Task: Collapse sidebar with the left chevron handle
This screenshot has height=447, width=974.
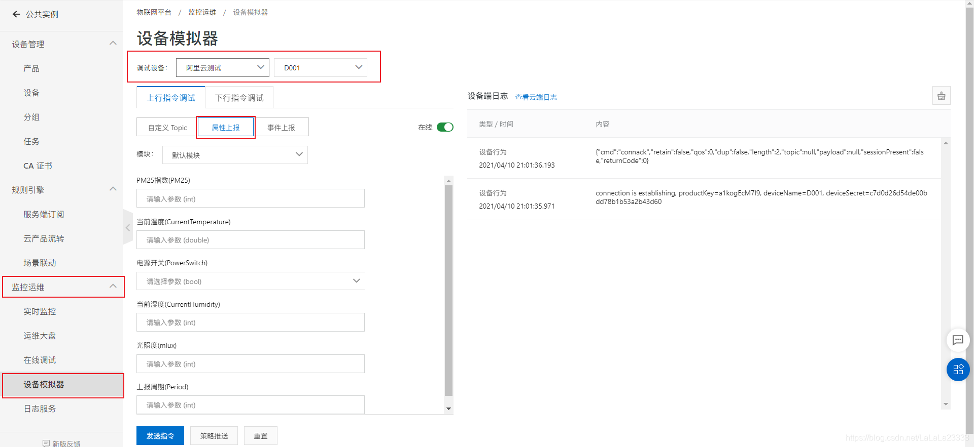Action: click(128, 228)
